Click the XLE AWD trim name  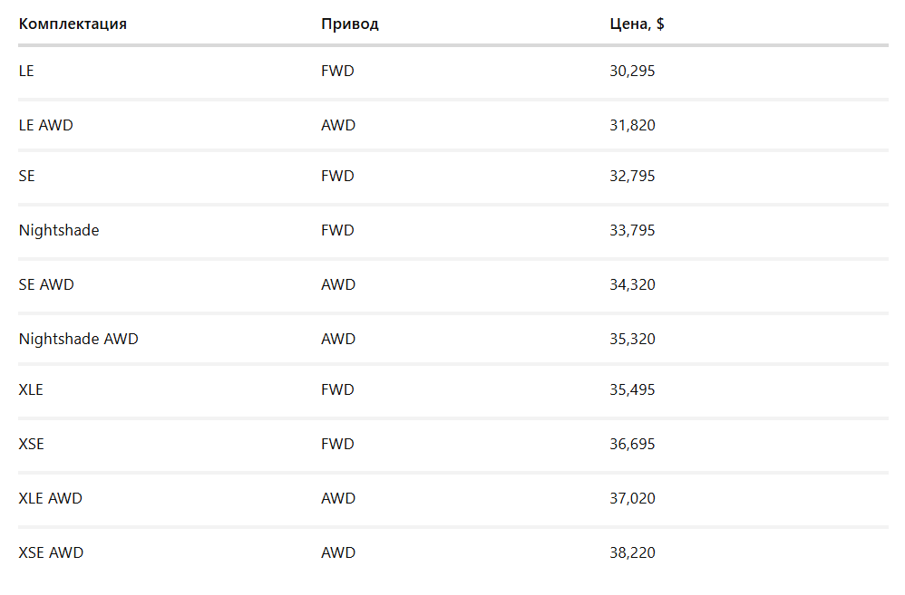[x=51, y=498]
